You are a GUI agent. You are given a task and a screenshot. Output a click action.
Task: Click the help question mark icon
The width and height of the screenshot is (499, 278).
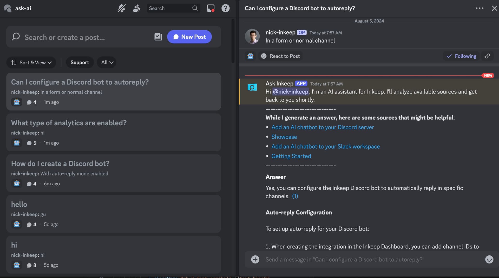pyautogui.click(x=225, y=8)
